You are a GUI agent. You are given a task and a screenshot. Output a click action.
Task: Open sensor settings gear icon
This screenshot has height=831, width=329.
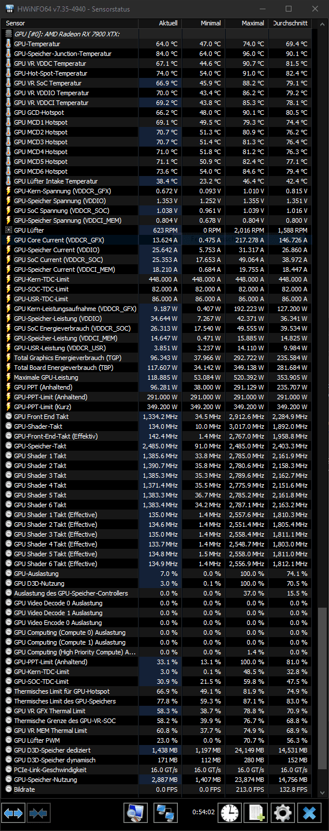pyautogui.click(x=282, y=813)
